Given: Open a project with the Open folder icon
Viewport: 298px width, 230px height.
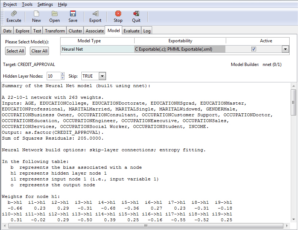Looking at the screenshot, I should (55, 13).
